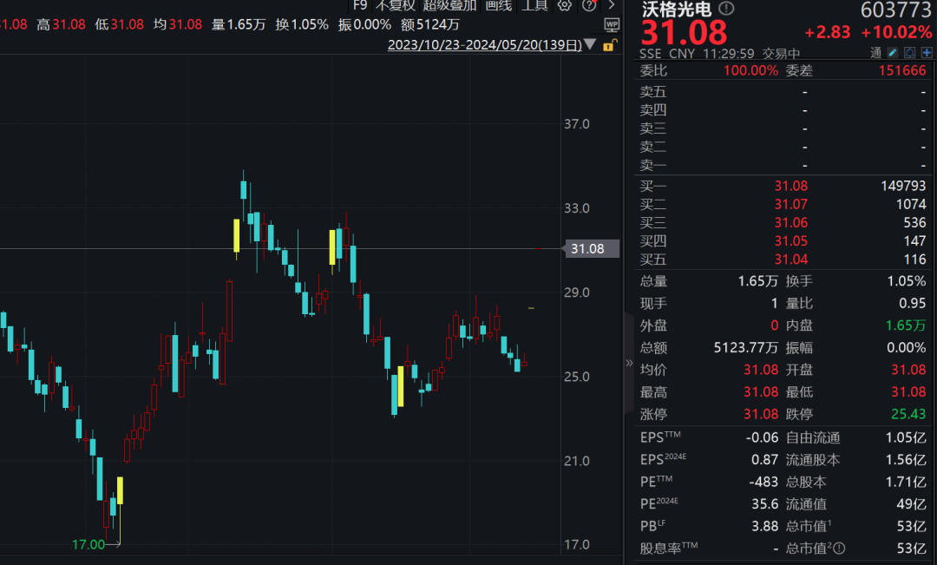This screenshot has width=937, height=565.
Task: Click the WP badge icon on chart
Action: [612, 24]
